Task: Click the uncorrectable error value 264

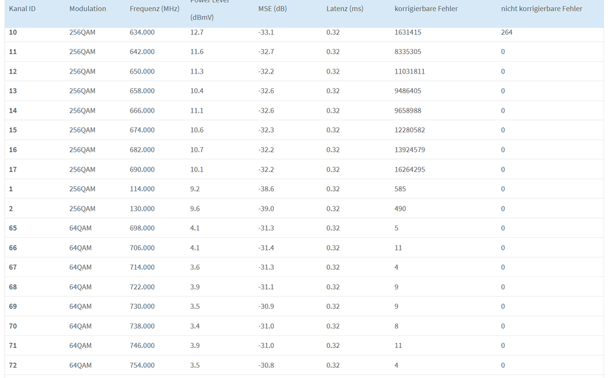Action: tap(507, 32)
